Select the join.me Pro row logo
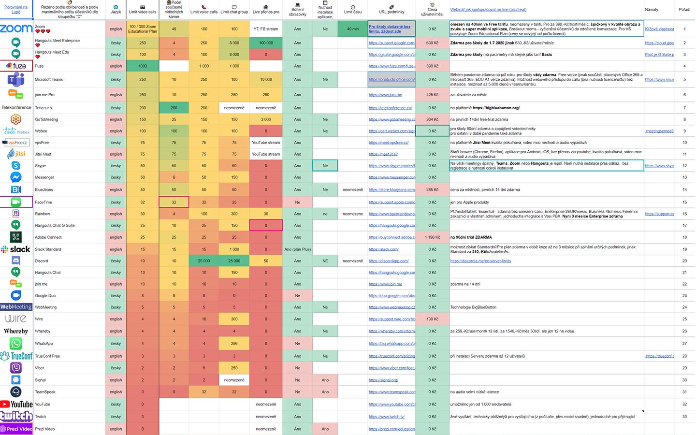The width and height of the screenshot is (696, 435). pyautogui.click(x=16, y=94)
